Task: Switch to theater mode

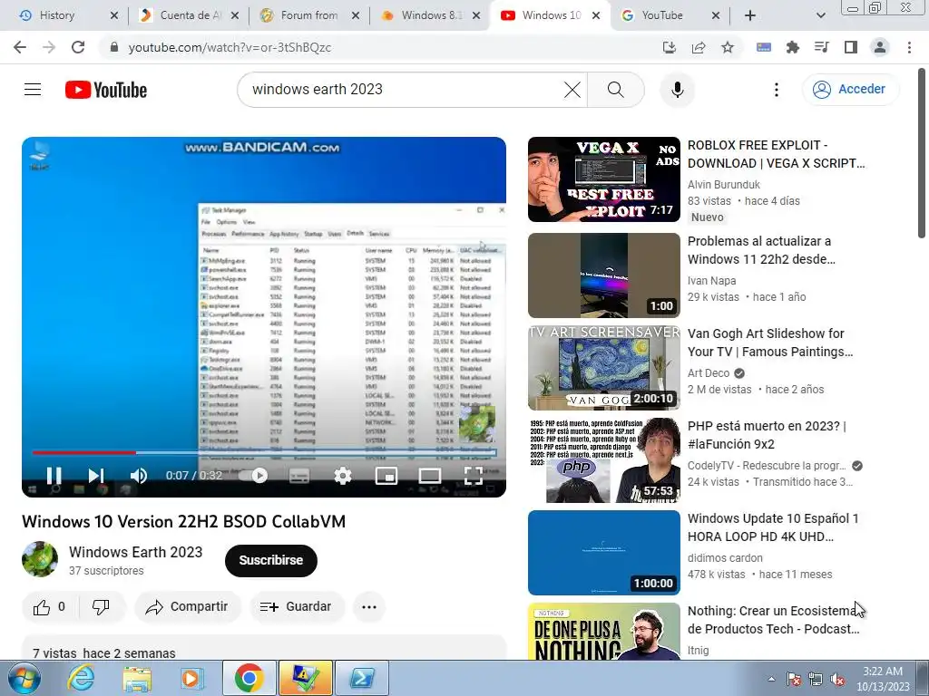Action: click(x=429, y=475)
